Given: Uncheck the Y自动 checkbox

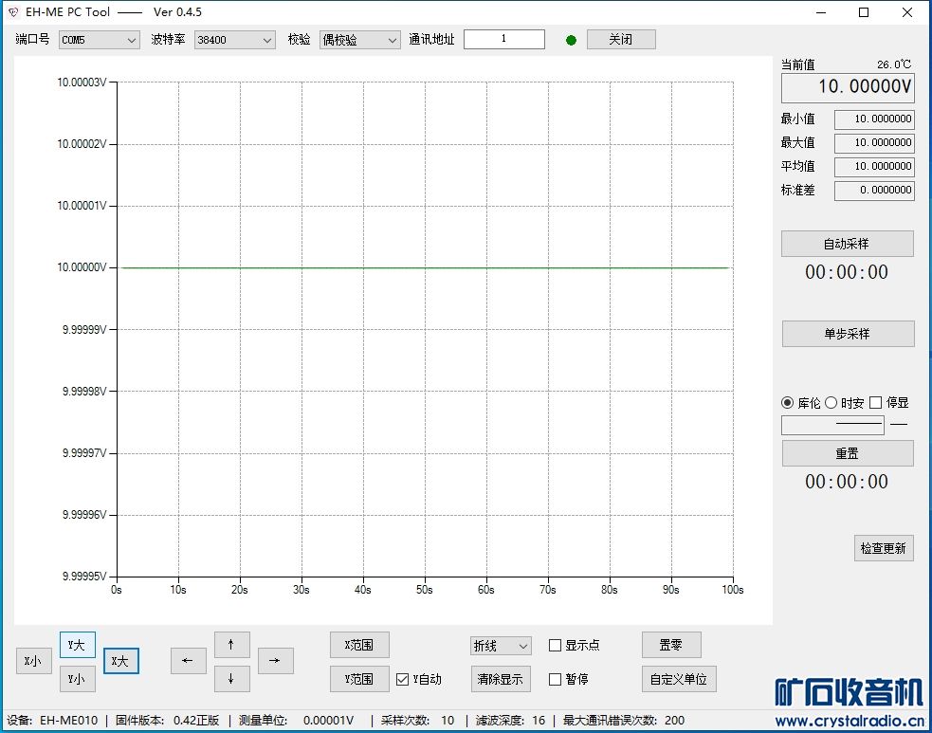Looking at the screenshot, I should point(402,679).
